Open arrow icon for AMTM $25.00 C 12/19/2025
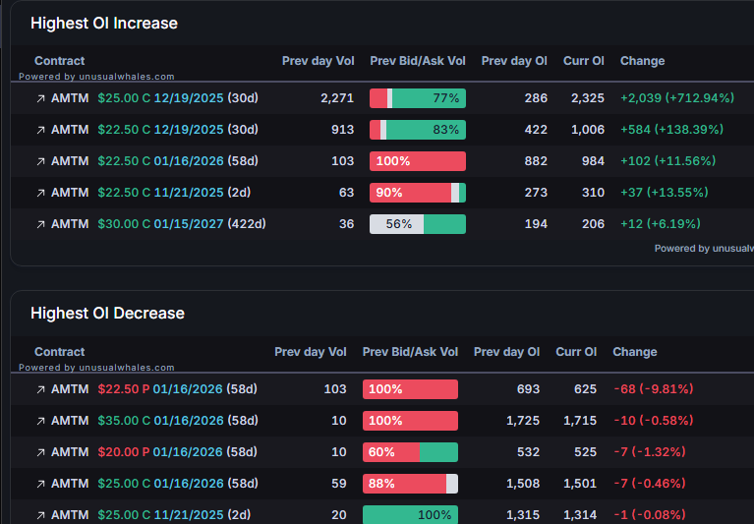The height and width of the screenshot is (524, 754). (x=41, y=98)
